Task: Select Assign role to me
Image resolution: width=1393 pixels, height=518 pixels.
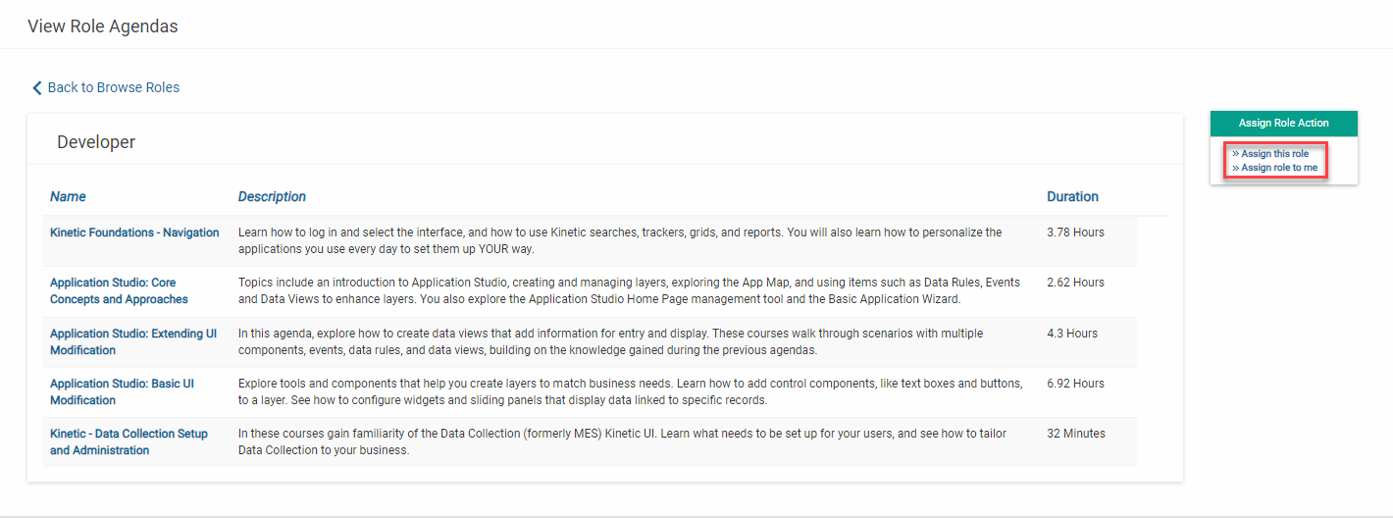Action: pyautogui.click(x=1279, y=168)
